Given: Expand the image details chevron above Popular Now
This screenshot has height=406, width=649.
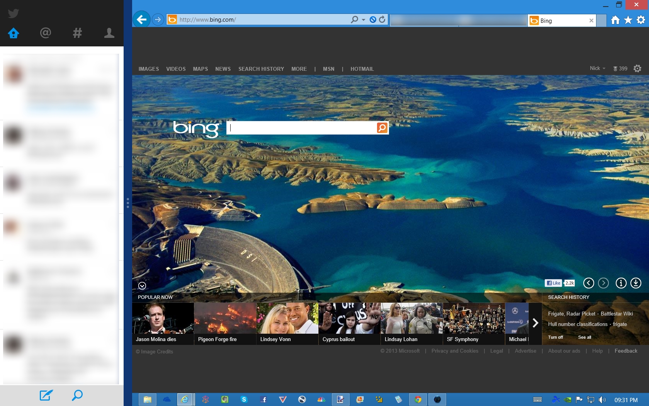Looking at the screenshot, I should [x=142, y=286].
